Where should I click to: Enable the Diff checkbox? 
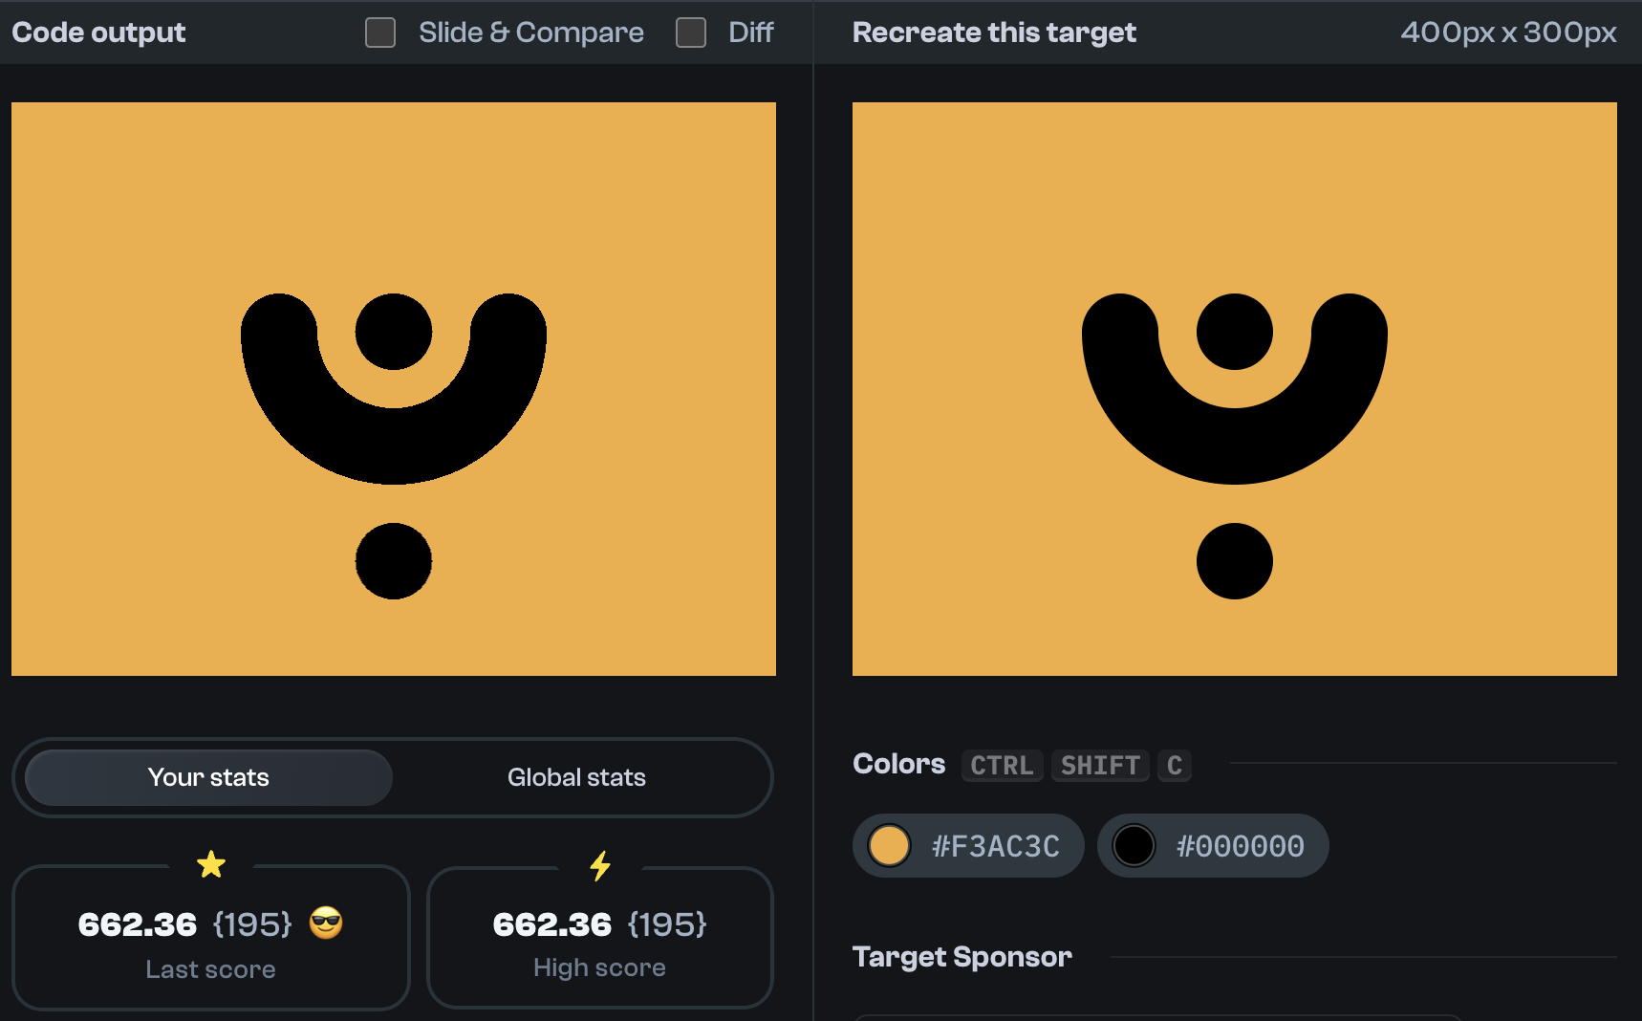[690, 32]
